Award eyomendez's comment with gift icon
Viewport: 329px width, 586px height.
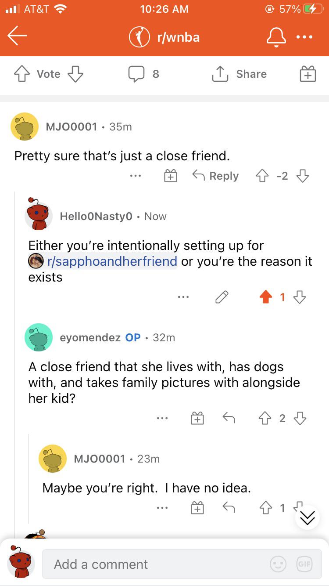coord(198,419)
